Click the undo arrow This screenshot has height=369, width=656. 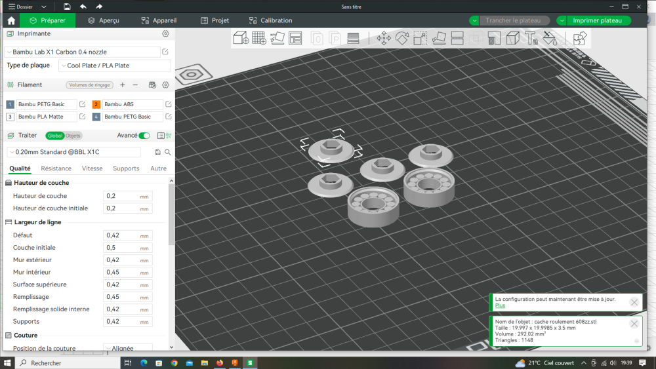tap(83, 7)
